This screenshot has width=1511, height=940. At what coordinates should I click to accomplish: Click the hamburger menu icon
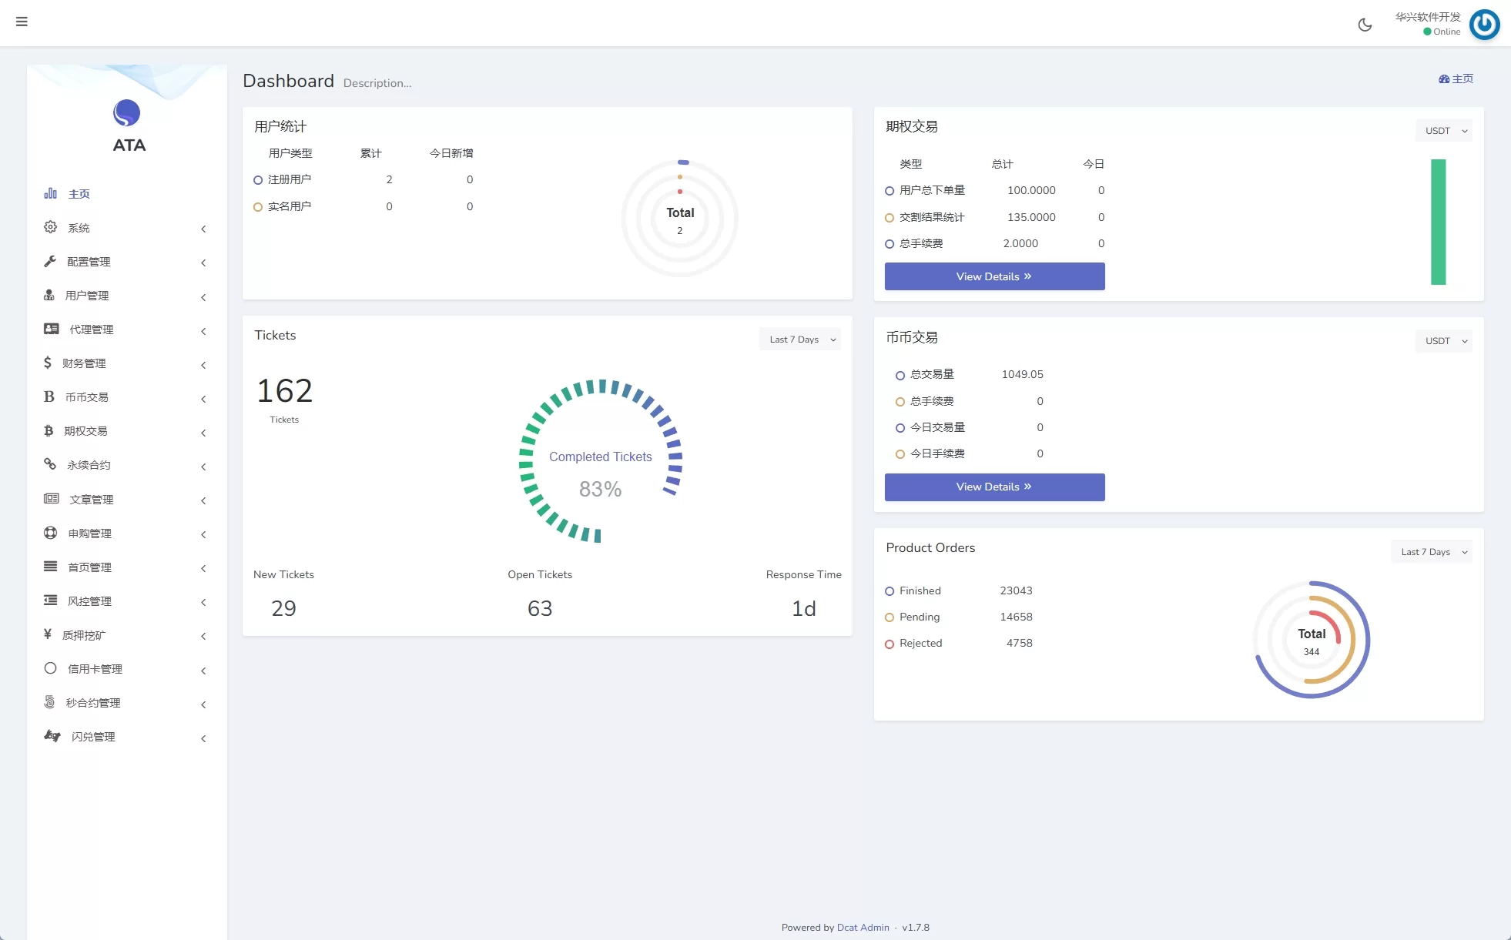22,22
